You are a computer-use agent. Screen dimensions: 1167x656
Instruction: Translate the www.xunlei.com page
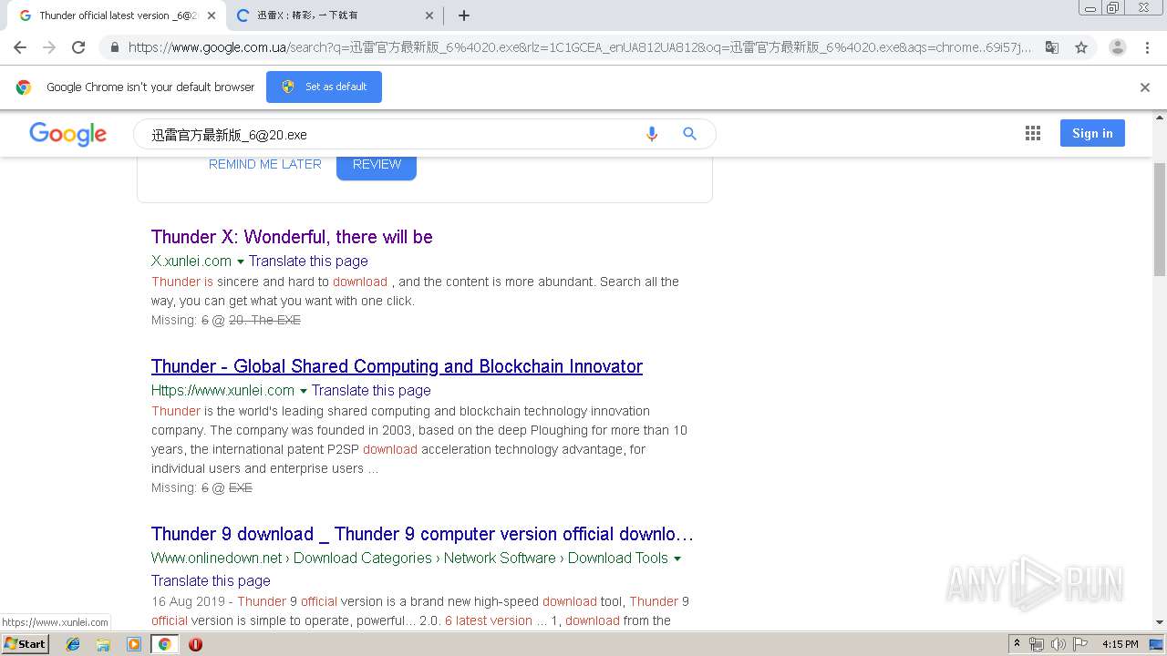click(x=371, y=390)
